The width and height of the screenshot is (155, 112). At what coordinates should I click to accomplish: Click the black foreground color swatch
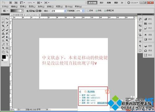pos(4,57)
